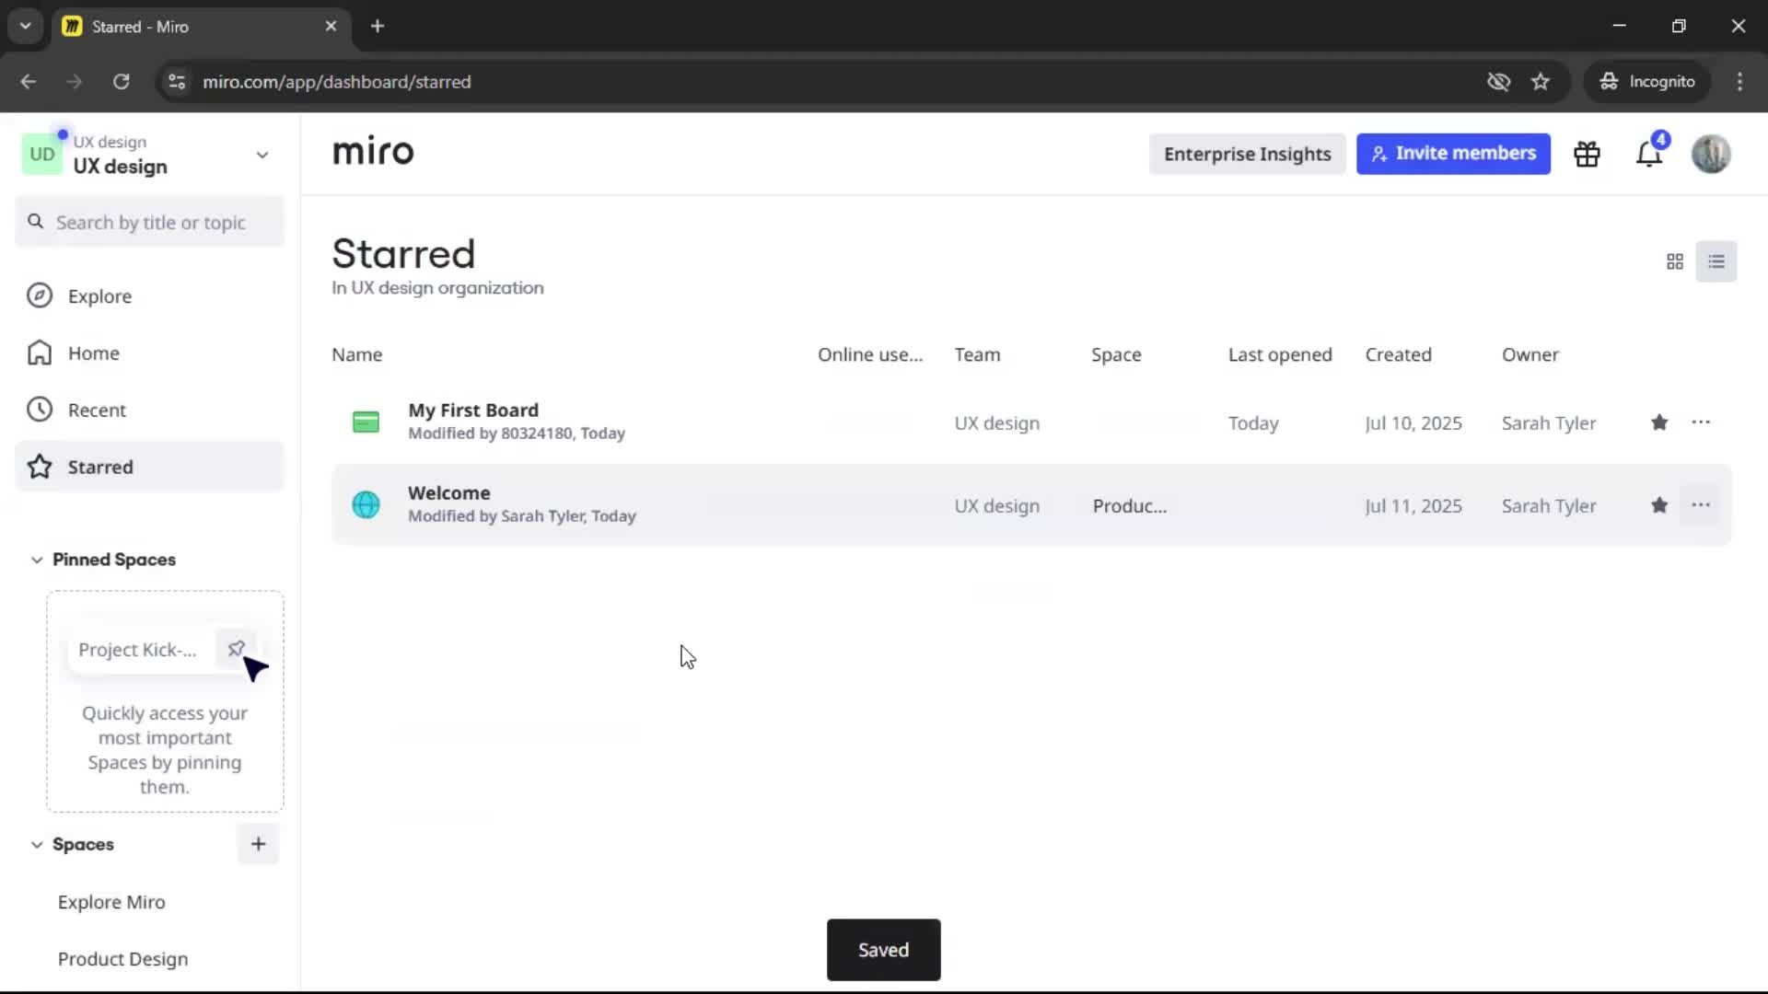Unstar the Welcome board row
The width and height of the screenshot is (1768, 994).
[1659, 505]
